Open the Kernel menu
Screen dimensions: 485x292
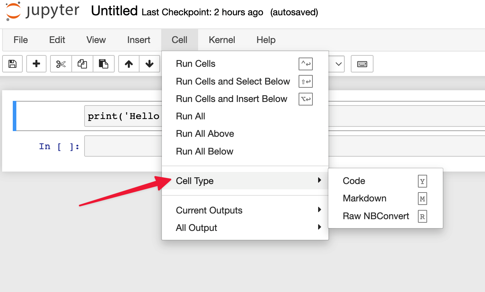(222, 40)
